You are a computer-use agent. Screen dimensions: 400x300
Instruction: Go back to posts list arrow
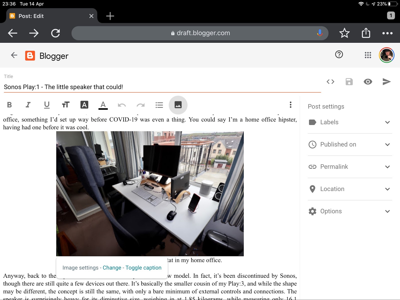click(x=14, y=55)
